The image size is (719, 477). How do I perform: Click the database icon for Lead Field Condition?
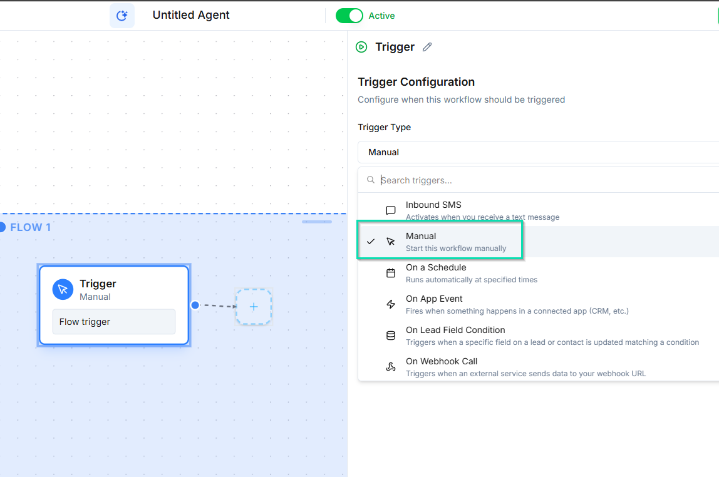pos(391,336)
